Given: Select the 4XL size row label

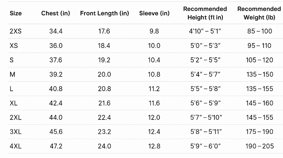Looking at the screenshot, I should pyautogui.click(x=16, y=146).
